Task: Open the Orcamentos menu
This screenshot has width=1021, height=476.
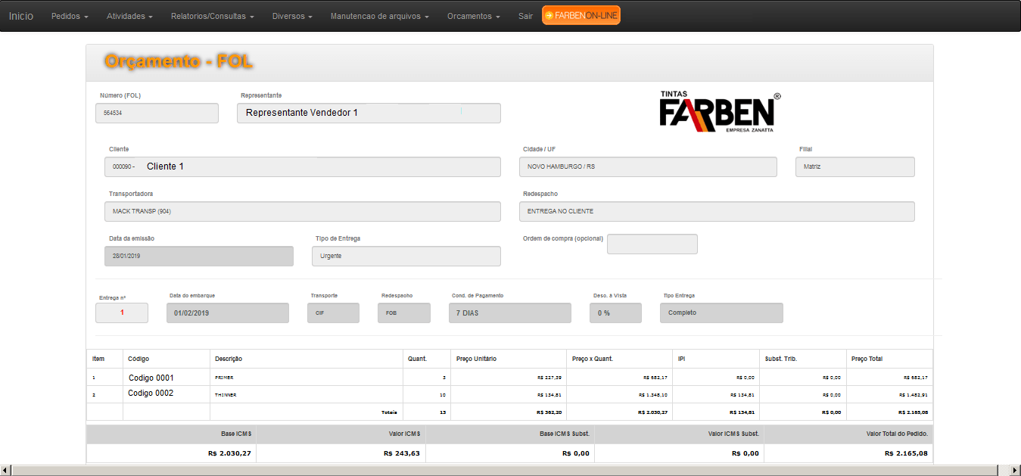Action: [473, 16]
